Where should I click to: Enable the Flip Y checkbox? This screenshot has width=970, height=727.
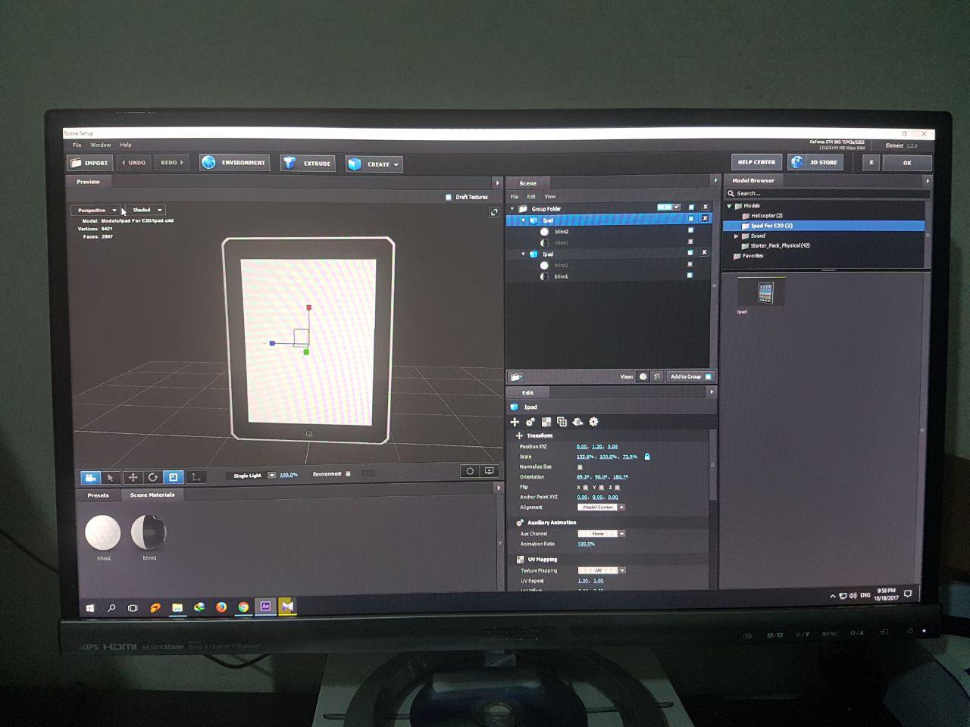[602, 487]
